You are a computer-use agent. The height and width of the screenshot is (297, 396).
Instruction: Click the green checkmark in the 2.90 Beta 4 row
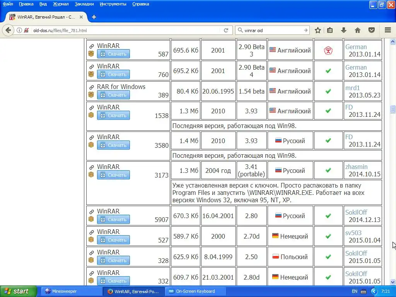tap(328, 71)
